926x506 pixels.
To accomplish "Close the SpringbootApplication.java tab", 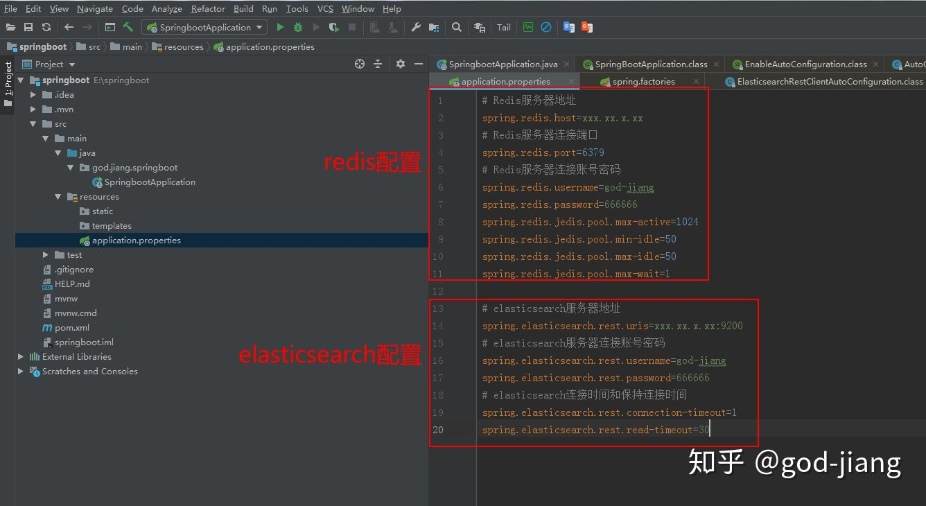I will 567,64.
